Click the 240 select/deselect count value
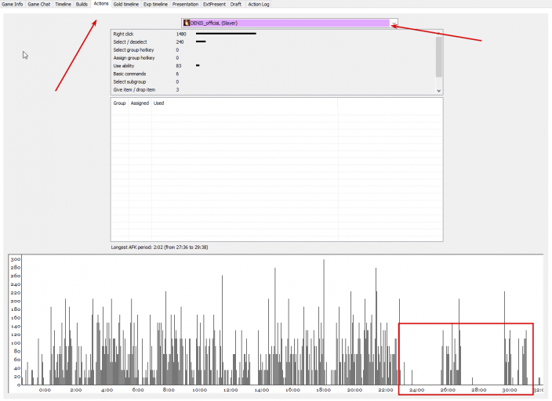This screenshot has height=401, width=552. click(x=180, y=42)
